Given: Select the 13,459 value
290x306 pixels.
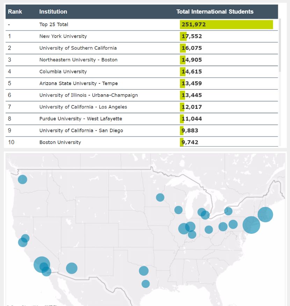Looking at the screenshot, I should tap(192, 83).
